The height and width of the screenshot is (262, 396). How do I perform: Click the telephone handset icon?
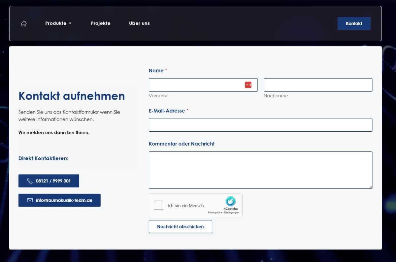pyautogui.click(x=30, y=181)
